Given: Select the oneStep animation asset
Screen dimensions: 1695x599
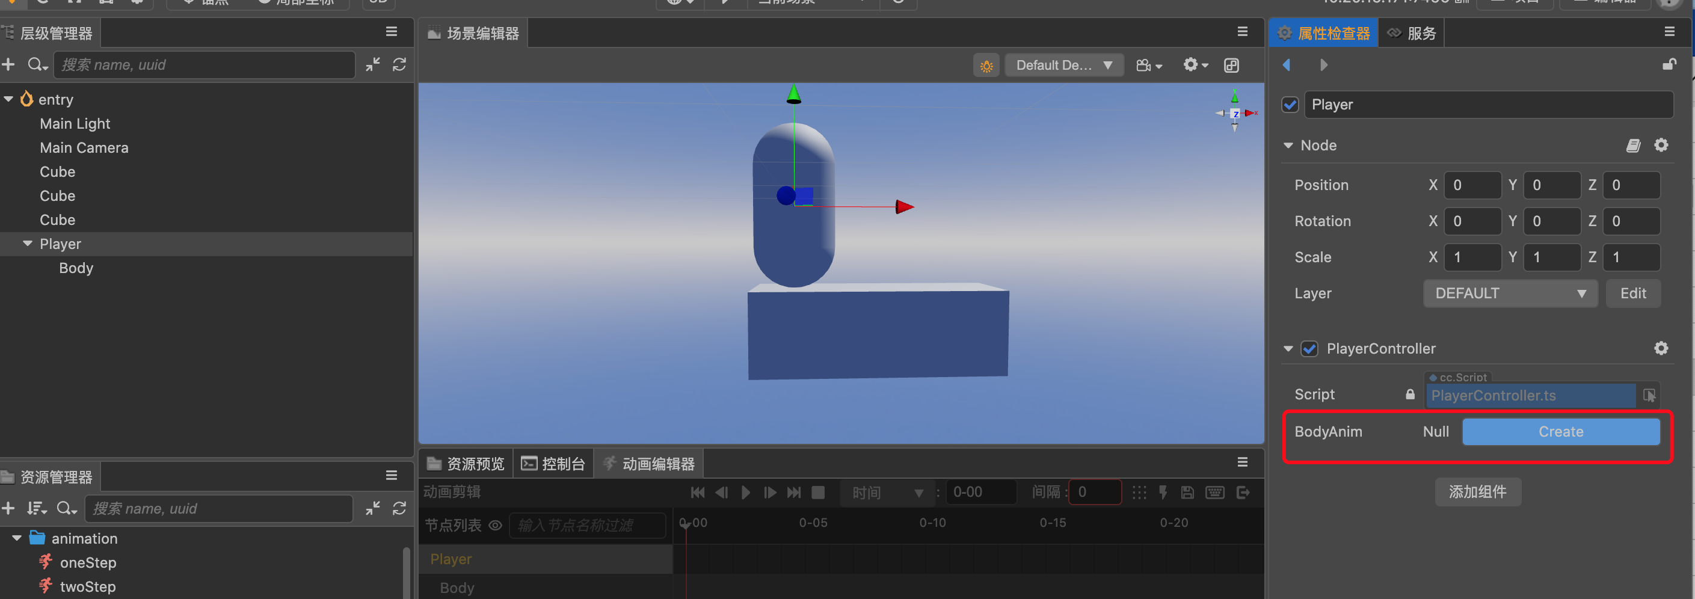Looking at the screenshot, I should (88, 563).
